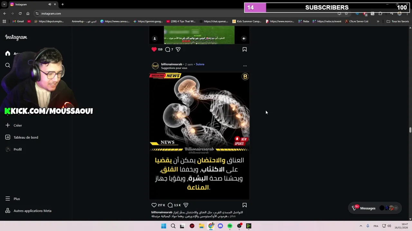Viewport: 412px width, 231px height.
Task: Open Gmail bookmark
Action: [x=18, y=21]
